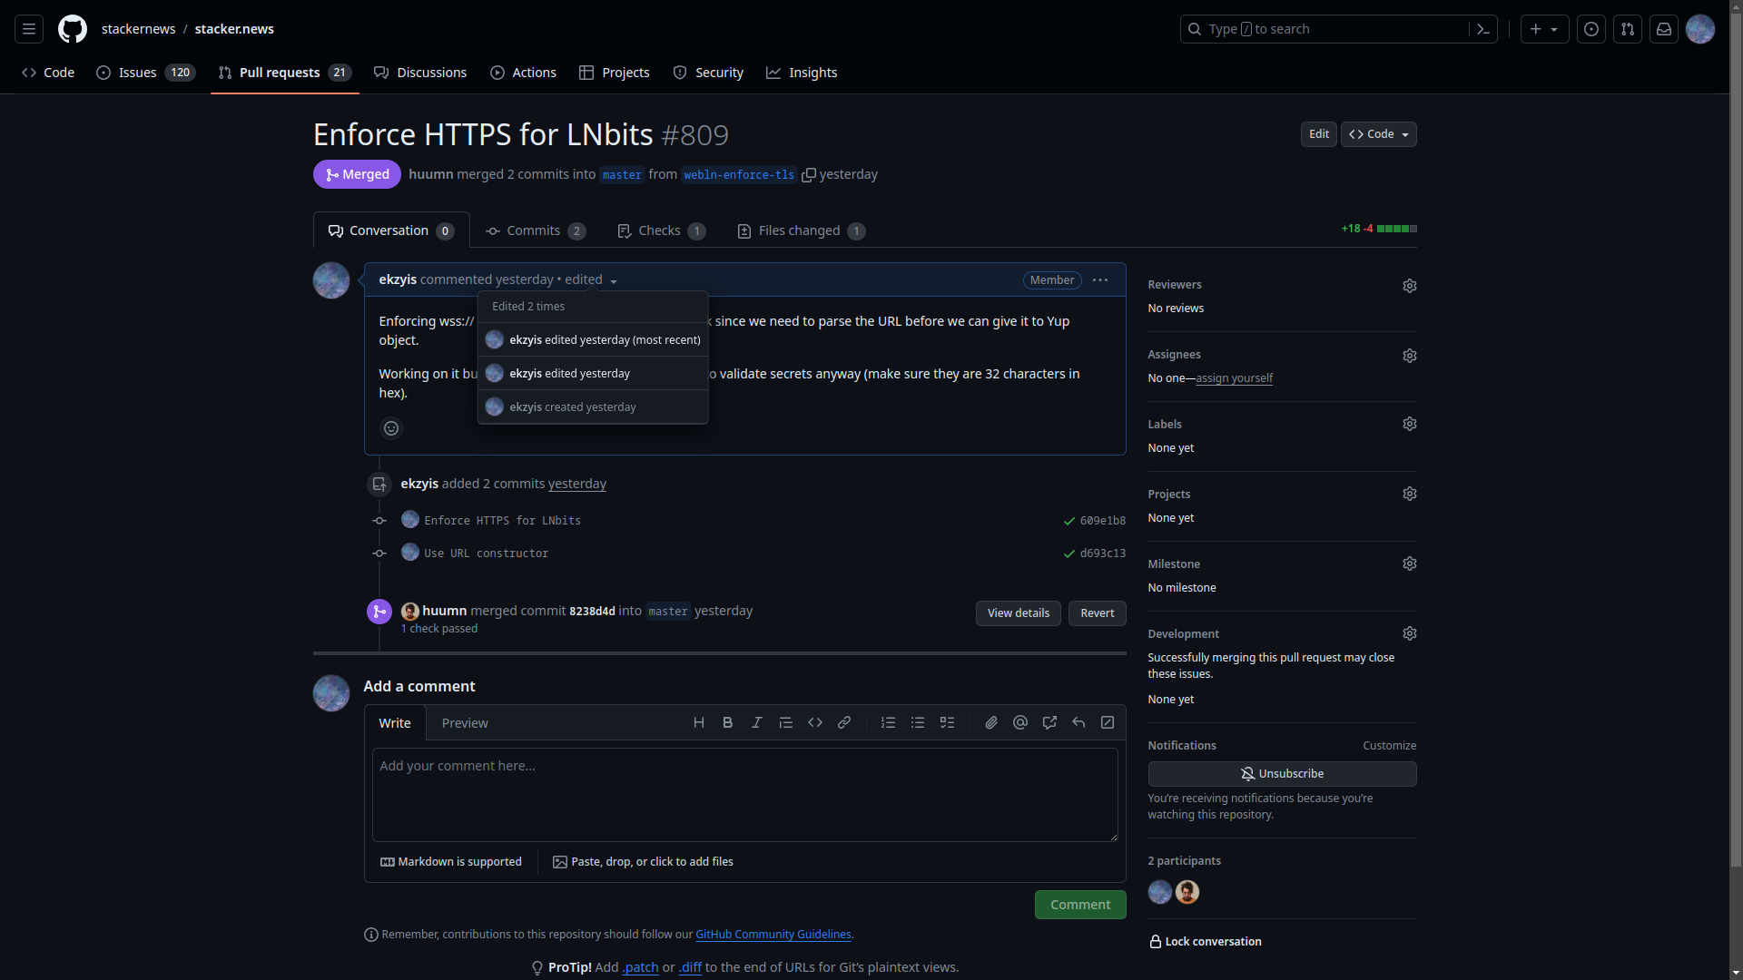Insert a task list with checklist icon
The image size is (1743, 980).
(x=947, y=723)
